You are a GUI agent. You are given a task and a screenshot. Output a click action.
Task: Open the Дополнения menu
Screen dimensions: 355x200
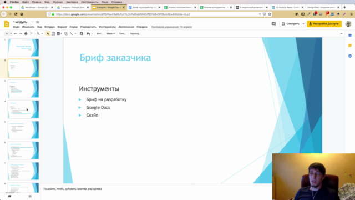coord(126,27)
